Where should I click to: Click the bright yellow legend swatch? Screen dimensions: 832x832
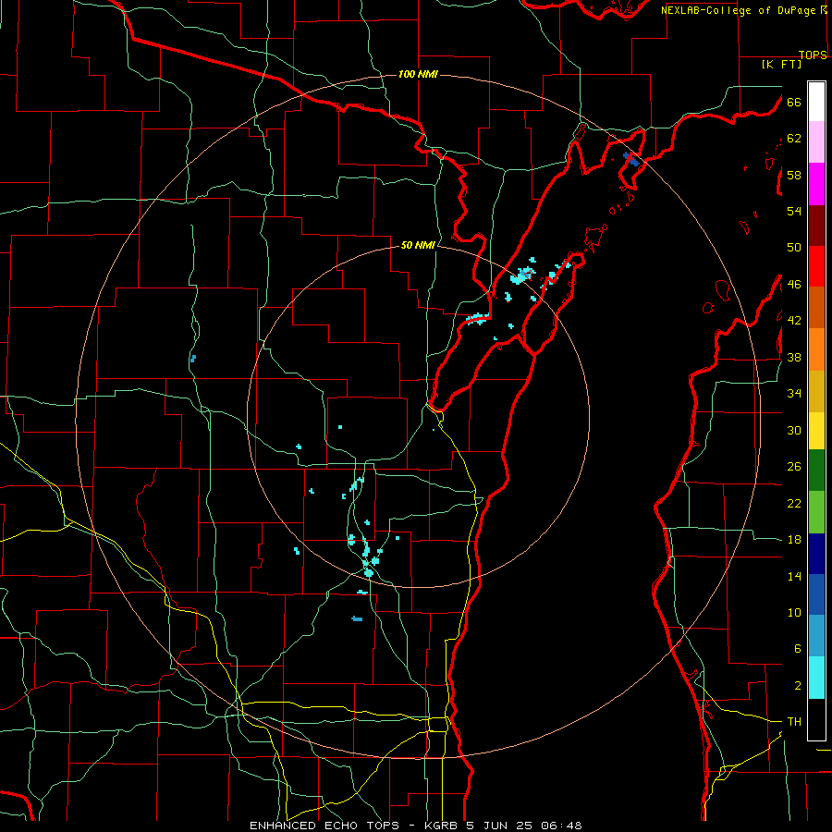point(816,430)
